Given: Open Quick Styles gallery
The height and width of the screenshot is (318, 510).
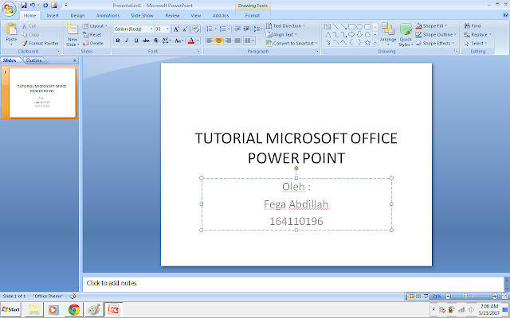Looking at the screenshot, I should pyautogui.click(x=406, y=35).
